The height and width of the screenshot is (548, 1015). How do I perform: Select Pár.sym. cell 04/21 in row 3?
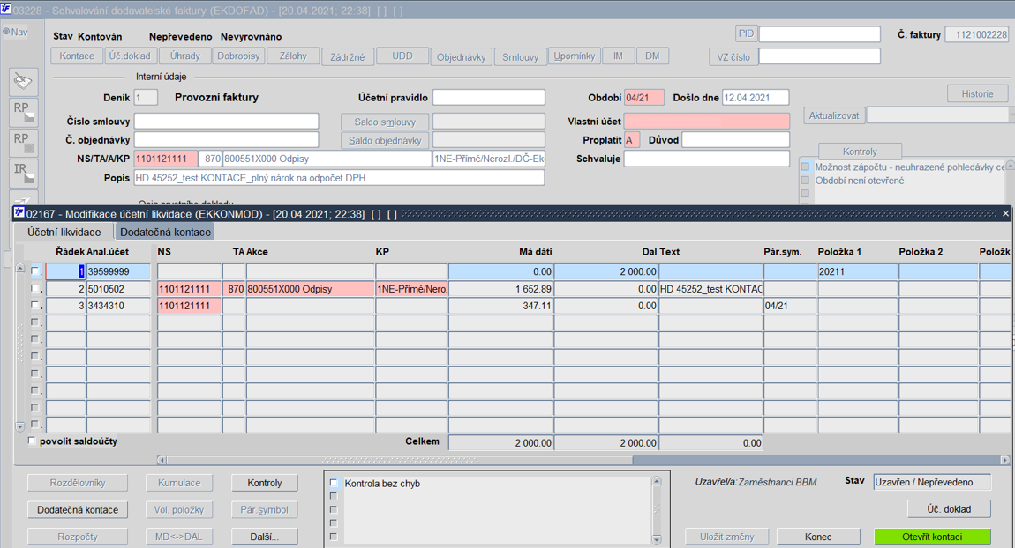pyautogui.click(x=790, y=306)
